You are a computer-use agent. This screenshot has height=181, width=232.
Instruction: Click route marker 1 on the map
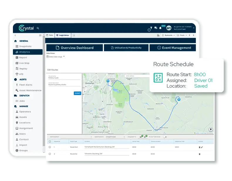[108, 81]
